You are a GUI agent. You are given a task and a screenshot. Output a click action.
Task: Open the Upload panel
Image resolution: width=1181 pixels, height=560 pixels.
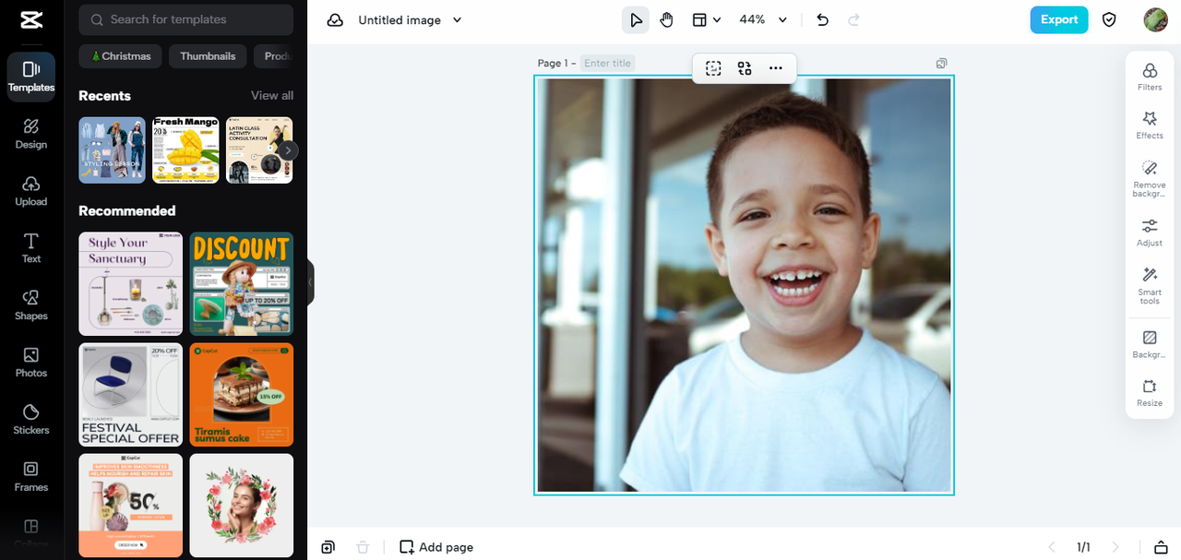(31, 191)
